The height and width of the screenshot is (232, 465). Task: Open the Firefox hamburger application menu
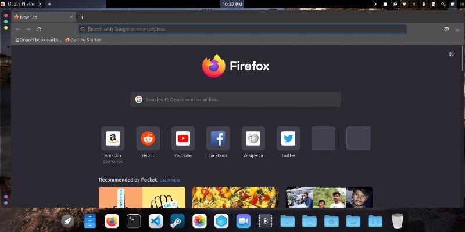coord(457,29)
